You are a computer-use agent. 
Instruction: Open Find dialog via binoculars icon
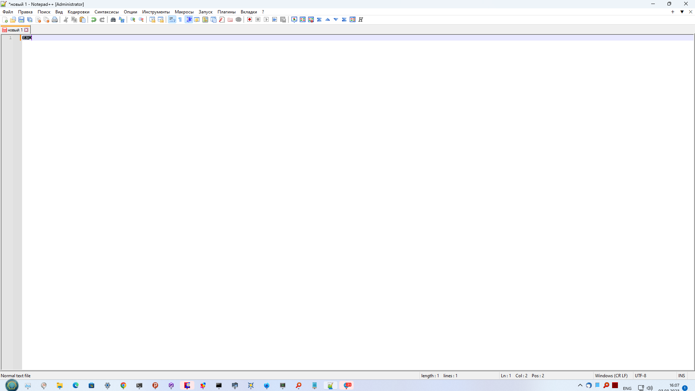(113, 20)
